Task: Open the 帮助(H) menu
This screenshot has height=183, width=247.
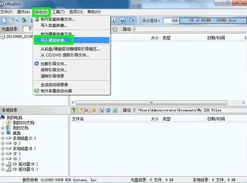Action: tap(94, 12)
